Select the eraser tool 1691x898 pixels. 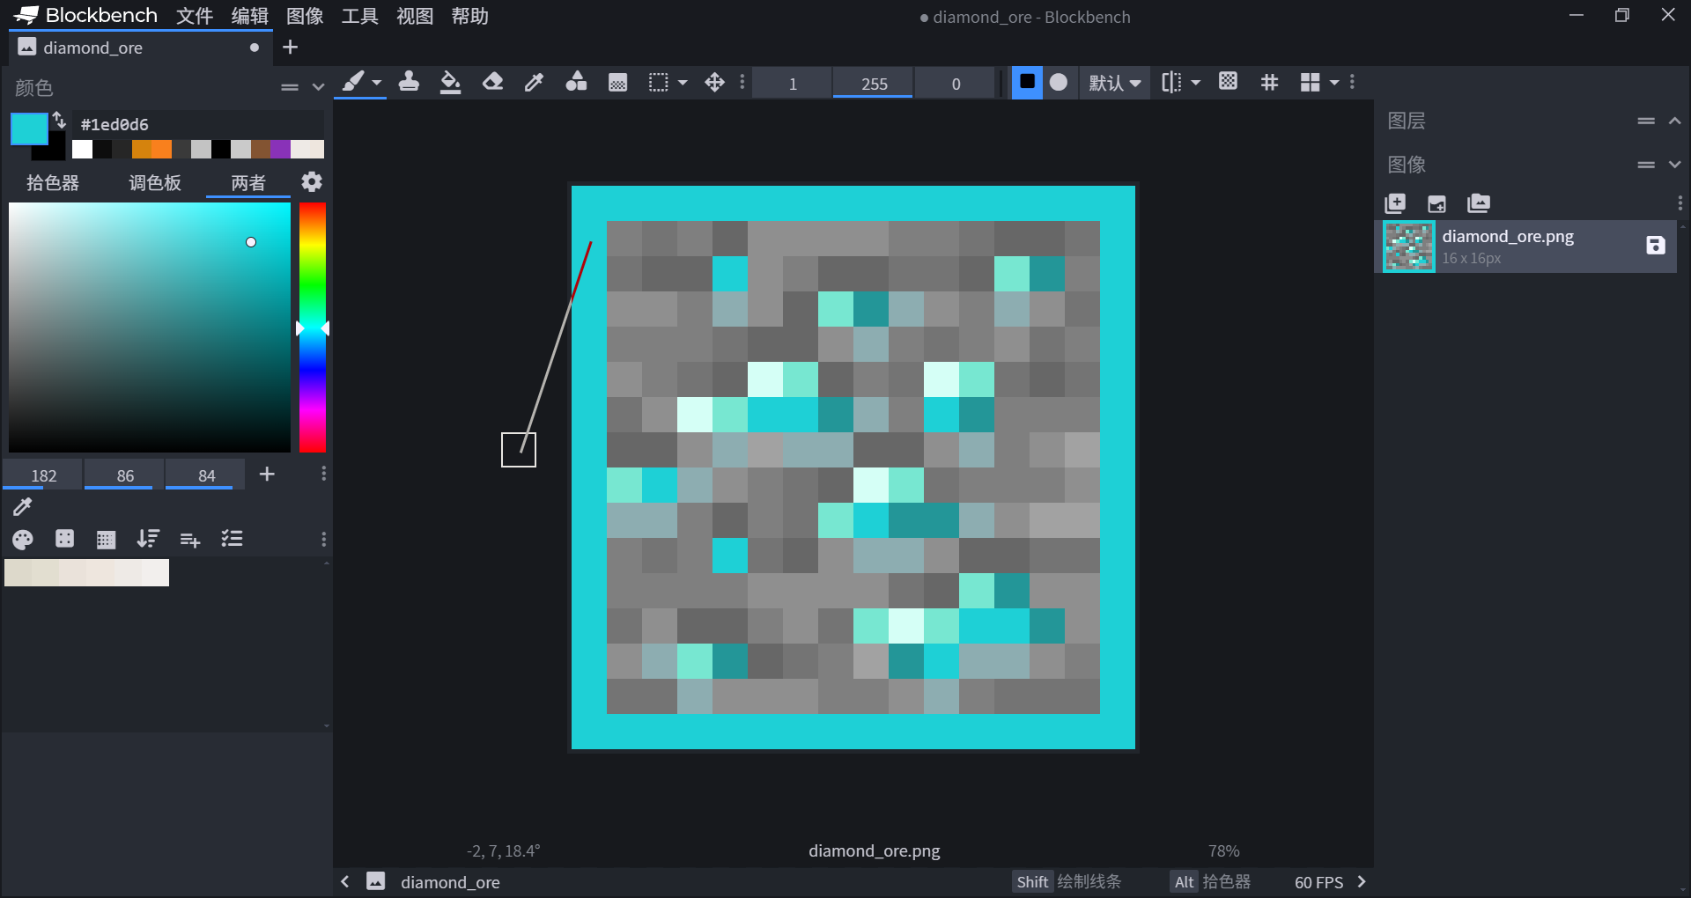click(492, 82)
